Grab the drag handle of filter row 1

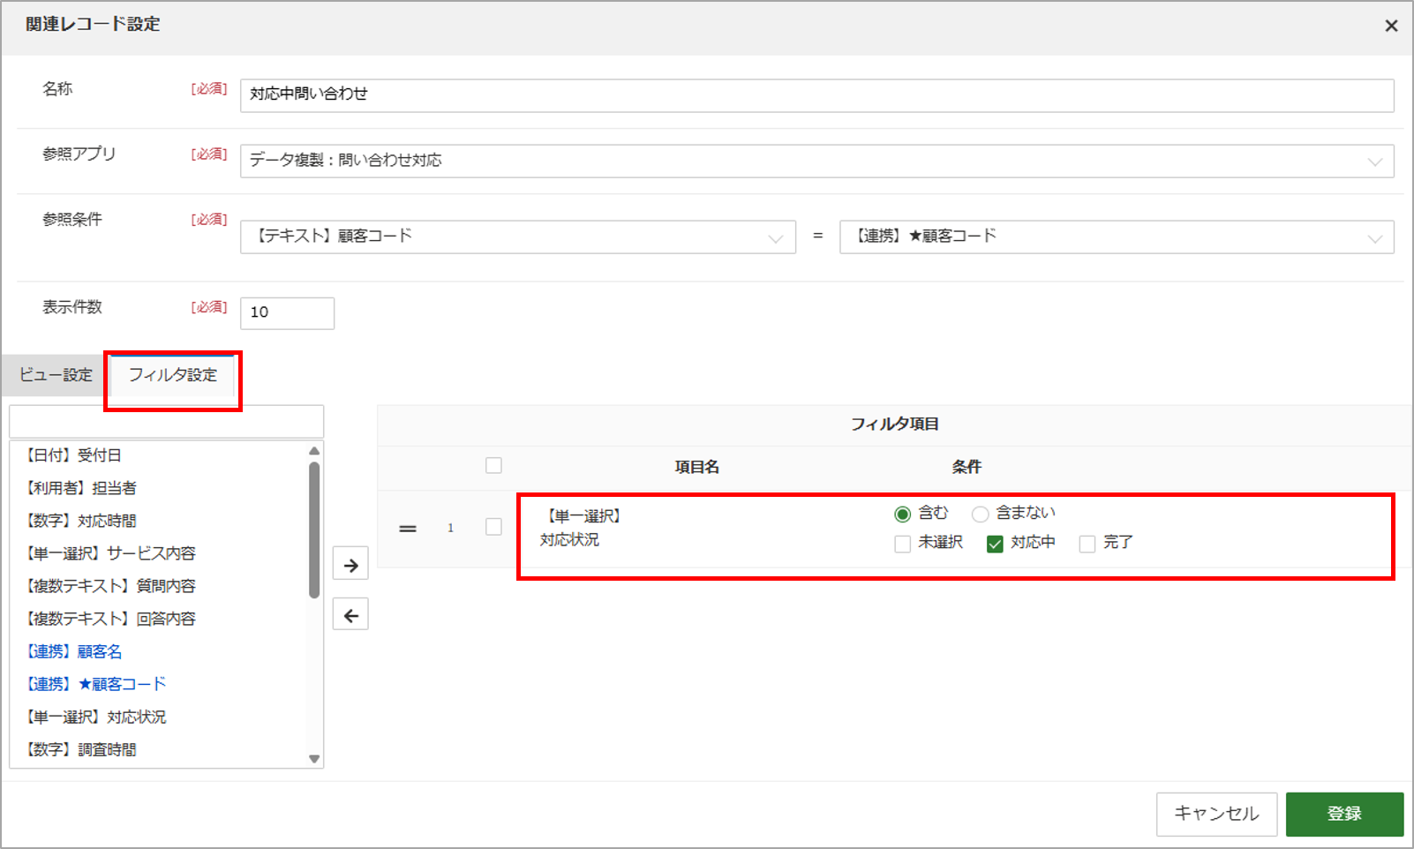[408, 529]
